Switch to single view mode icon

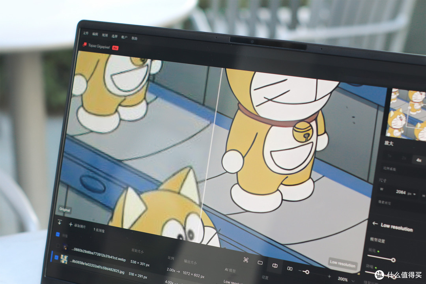[x=260, y=263]
